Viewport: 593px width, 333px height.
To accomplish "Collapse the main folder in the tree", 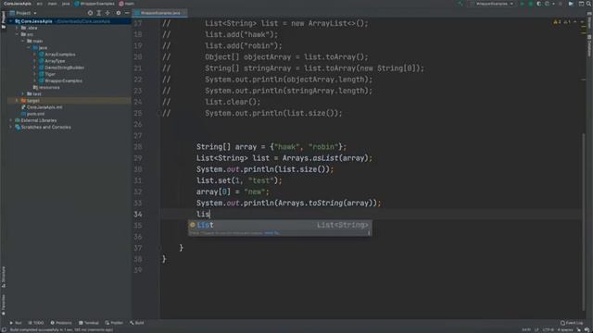I will coord(23,41).
